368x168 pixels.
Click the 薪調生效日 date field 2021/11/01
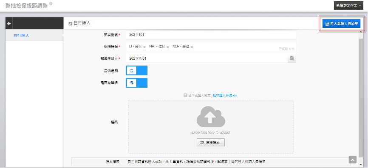tap(207, 59)
